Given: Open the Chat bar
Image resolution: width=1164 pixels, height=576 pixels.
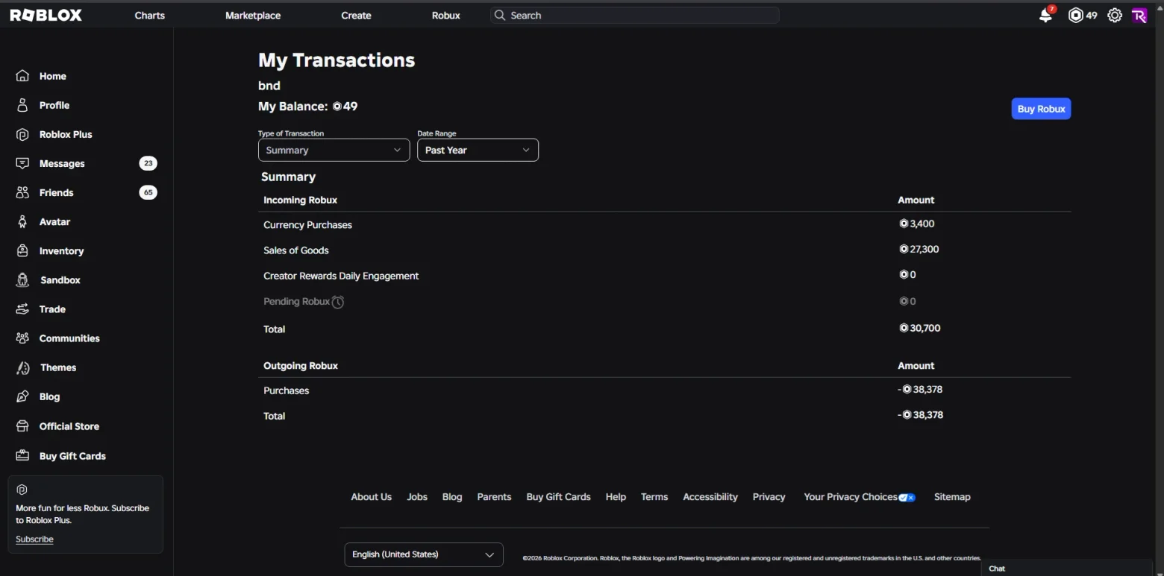Looking at the screenshot, I should tap(1067, 568).
